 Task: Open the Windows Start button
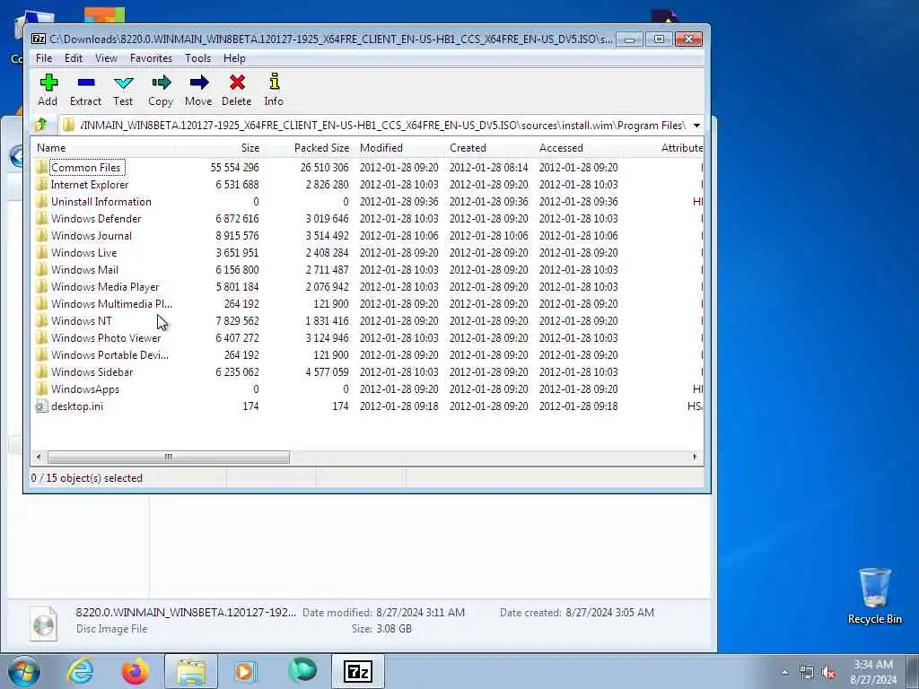[24, 671]
